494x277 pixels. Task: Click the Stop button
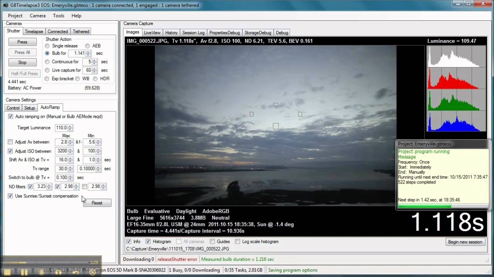click(x=22, y=62)
